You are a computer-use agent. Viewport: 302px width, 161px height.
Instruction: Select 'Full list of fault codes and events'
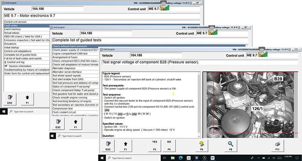point(26,58)
